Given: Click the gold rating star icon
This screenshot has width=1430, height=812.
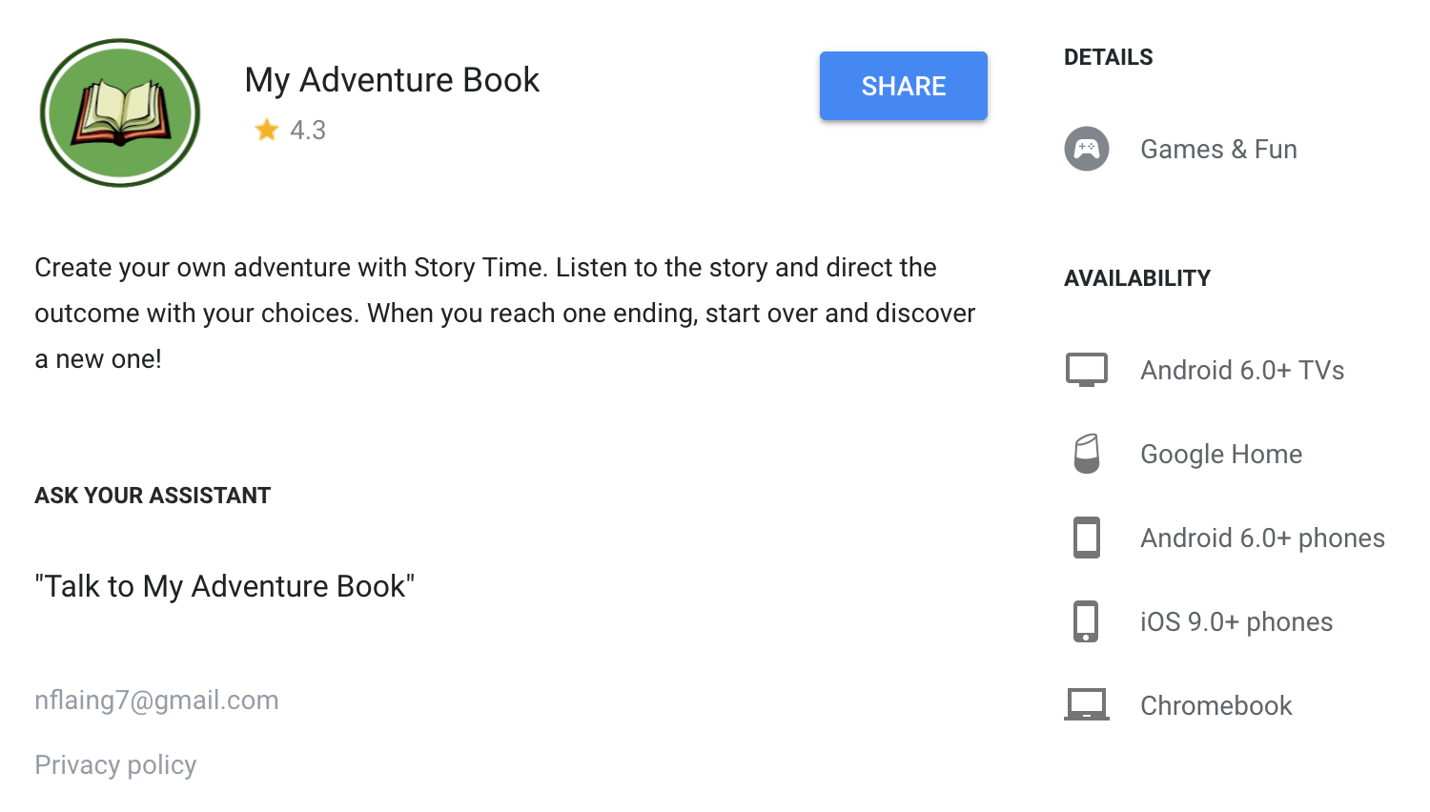Looking at the screenshot, I should [x=267, y=130].
